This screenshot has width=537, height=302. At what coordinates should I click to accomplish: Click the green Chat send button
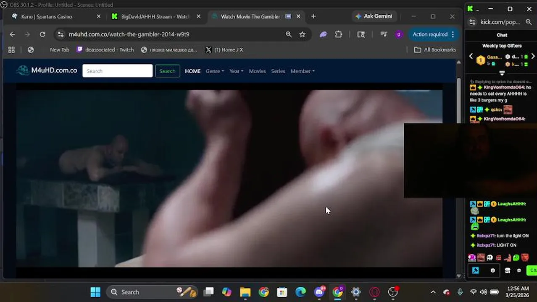[532, 271]
